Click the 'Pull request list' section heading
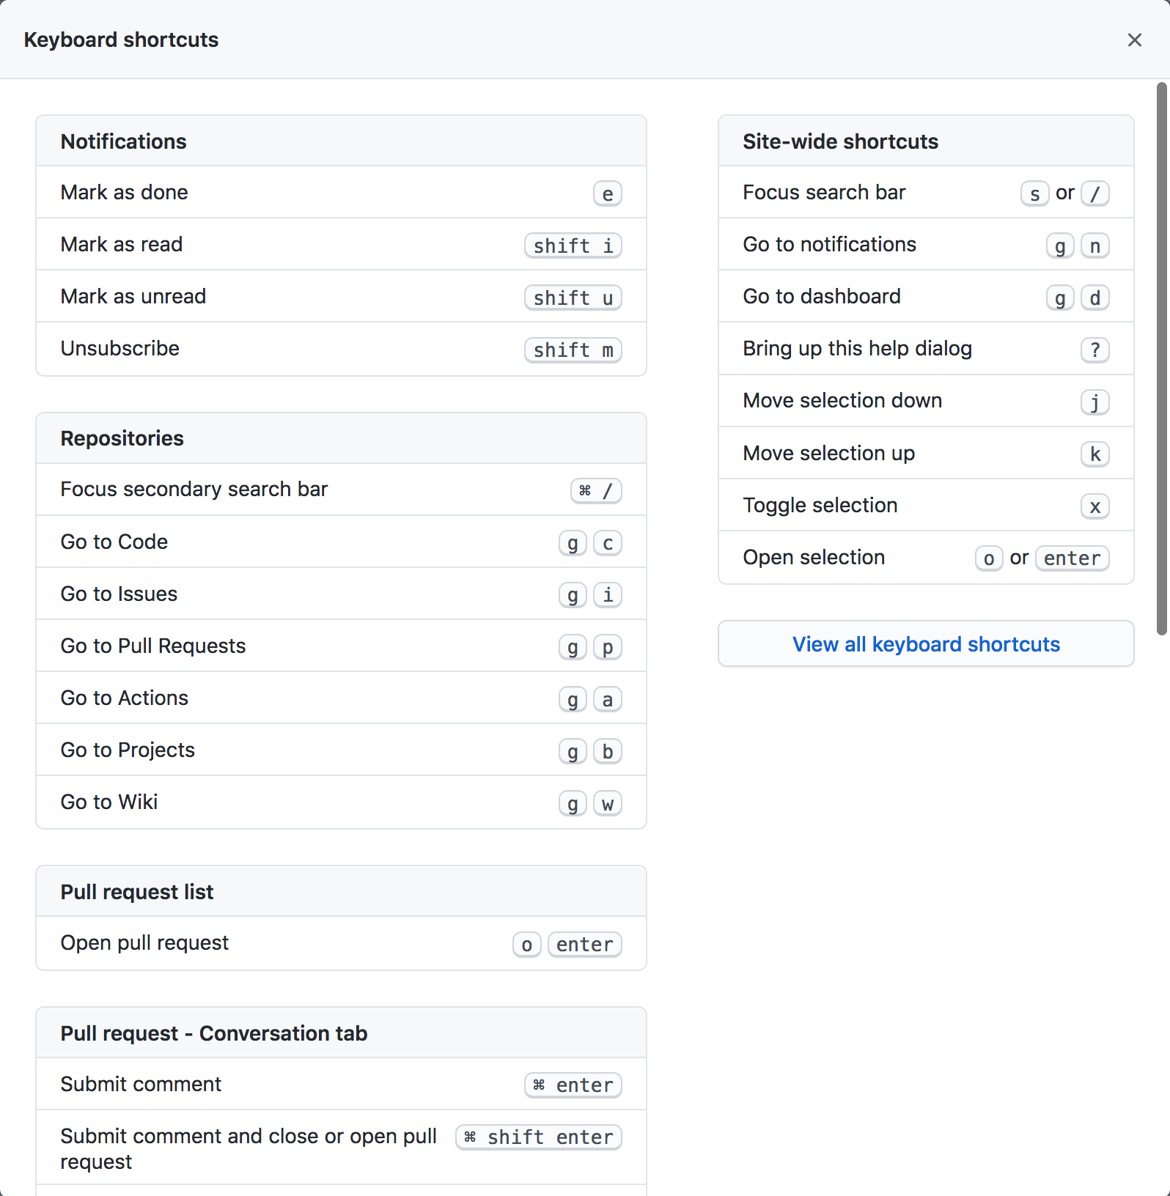 point(137,892)
